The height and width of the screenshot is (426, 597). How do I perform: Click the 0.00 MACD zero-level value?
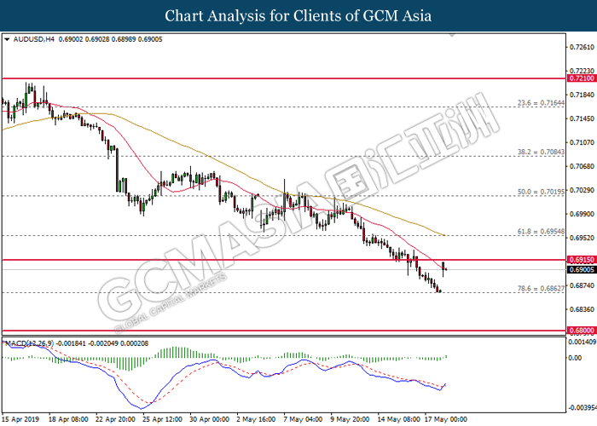point(575,358)
